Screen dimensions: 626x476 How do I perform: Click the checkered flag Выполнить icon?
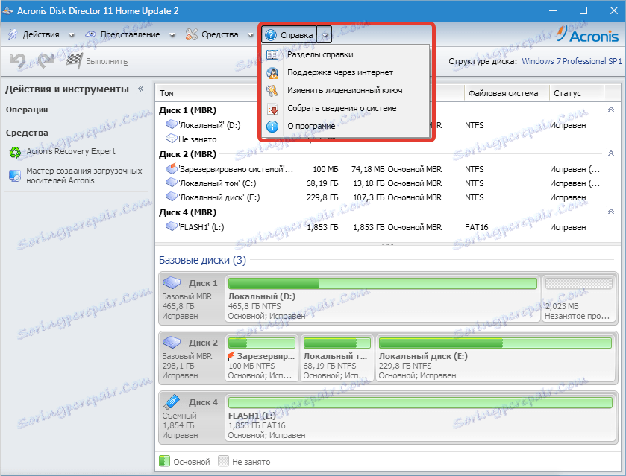pyautogui.click(x=75, y=60)
